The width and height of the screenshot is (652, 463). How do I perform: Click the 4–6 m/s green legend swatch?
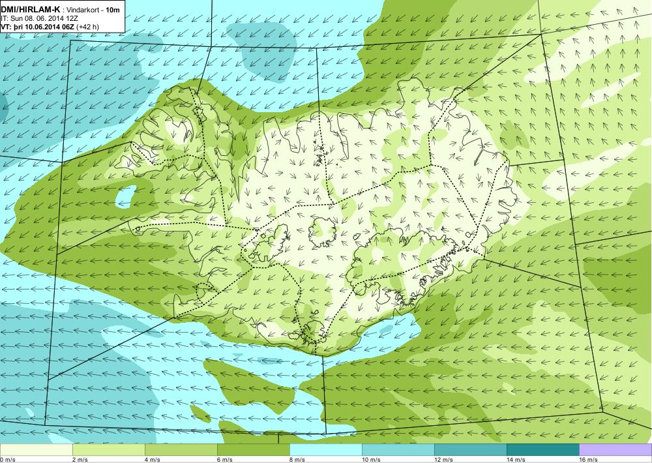[x=181, y=450]
